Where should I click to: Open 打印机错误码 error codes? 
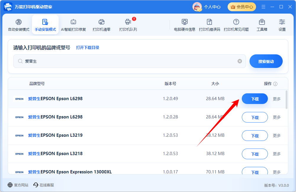[210, 25]
